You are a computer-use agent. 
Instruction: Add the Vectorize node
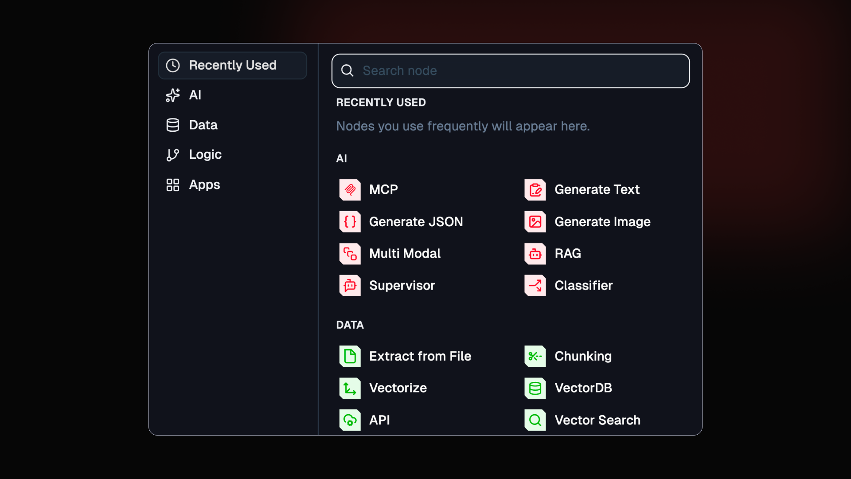click(397, 388)
